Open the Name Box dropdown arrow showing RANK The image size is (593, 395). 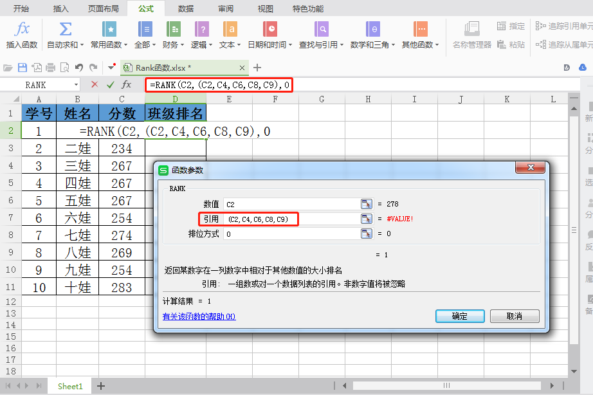point(76,85)
